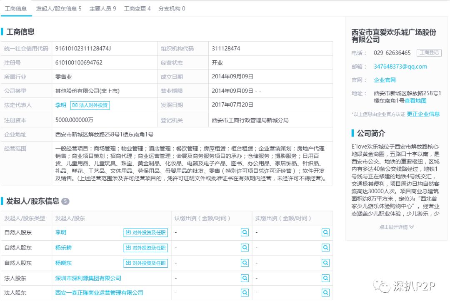Screen dimensions: 450x306
Task: Open shareholder 杨晓东 link
Action: [63, 263]
